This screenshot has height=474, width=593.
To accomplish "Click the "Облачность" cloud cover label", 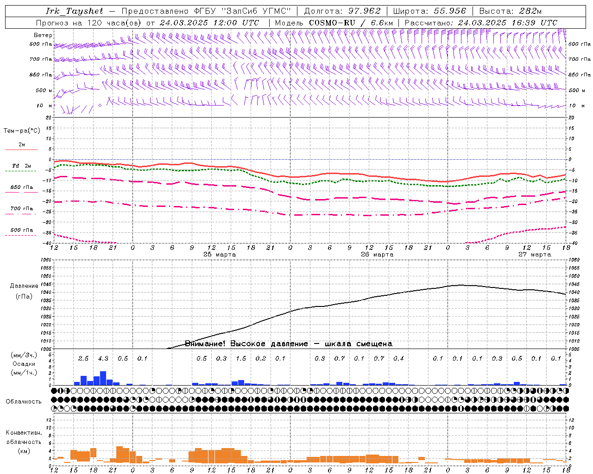I will (x=24, y=401).
